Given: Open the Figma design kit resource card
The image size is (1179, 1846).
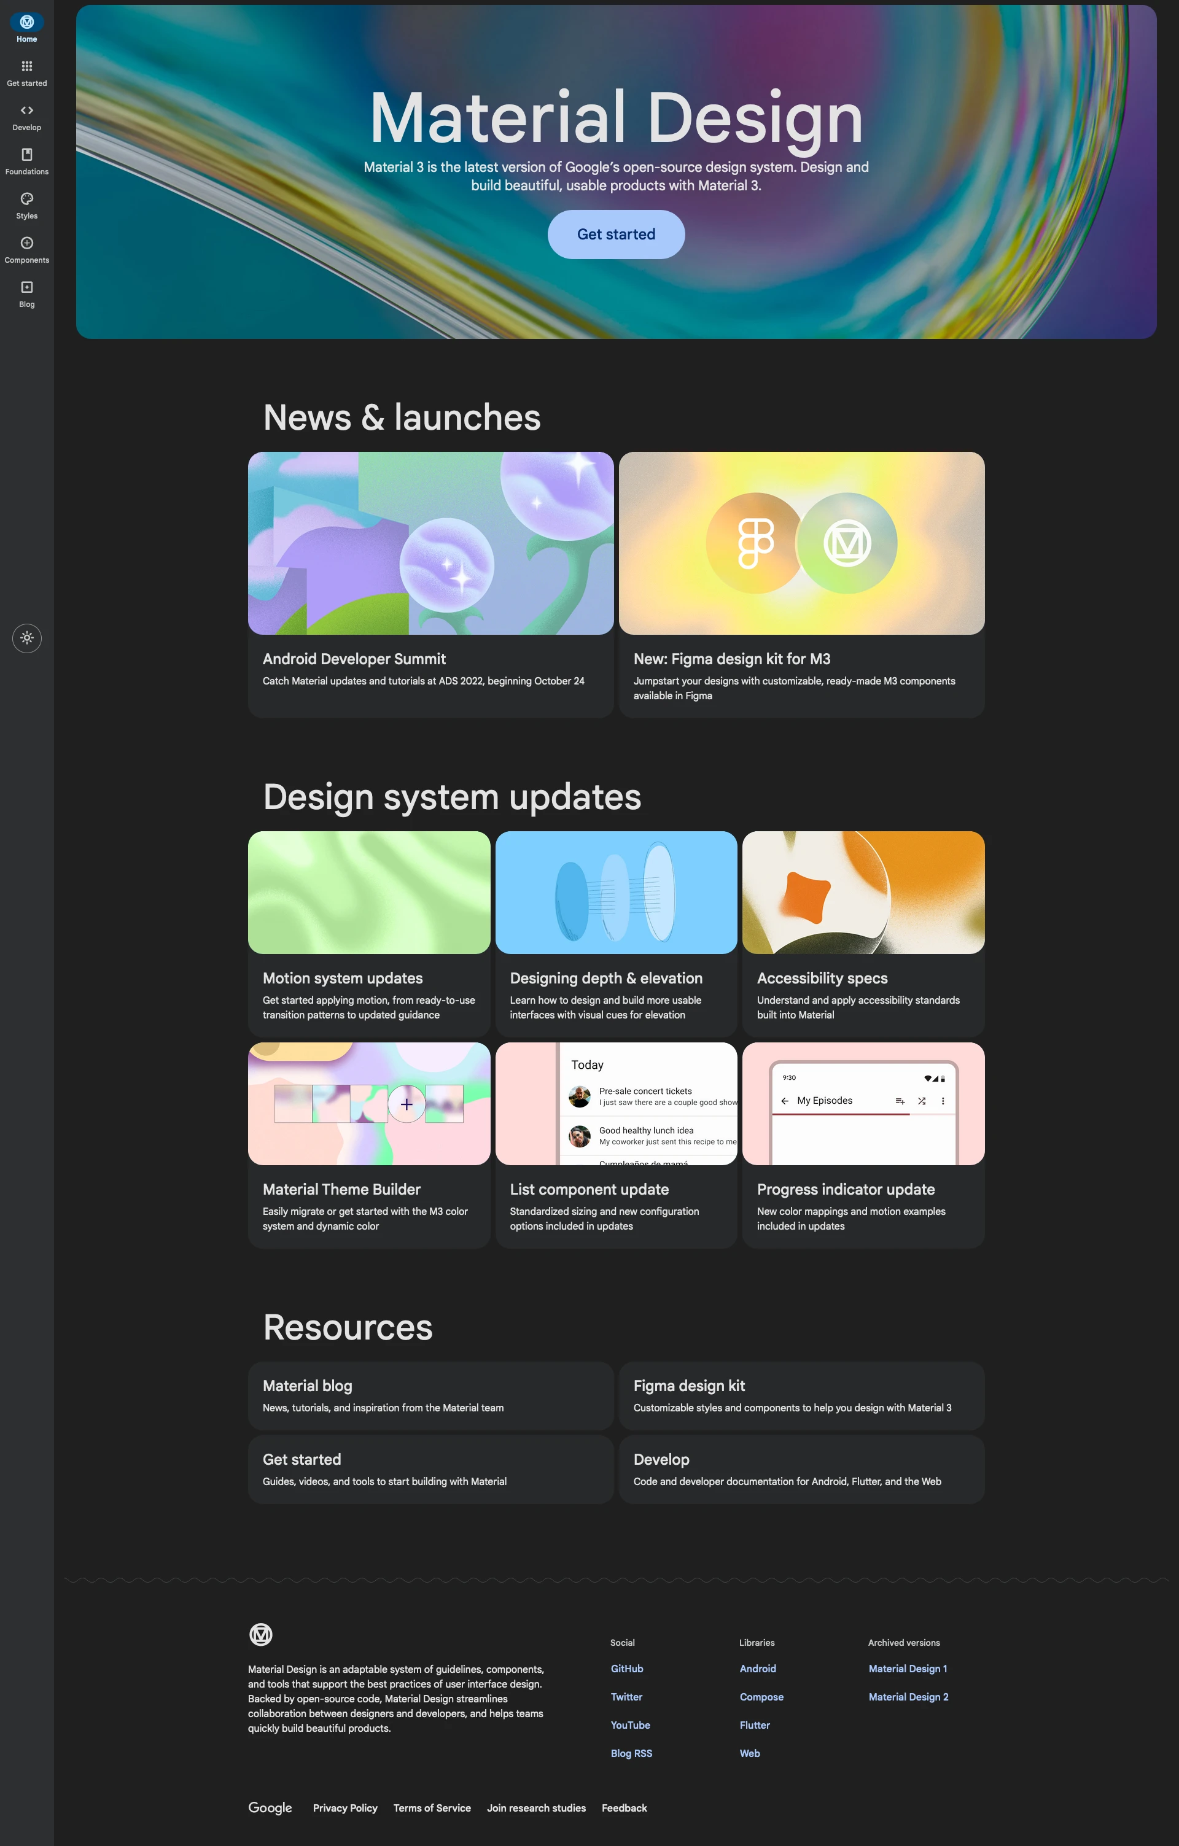Looking at the screenshot, I should tap(801, 1395).
